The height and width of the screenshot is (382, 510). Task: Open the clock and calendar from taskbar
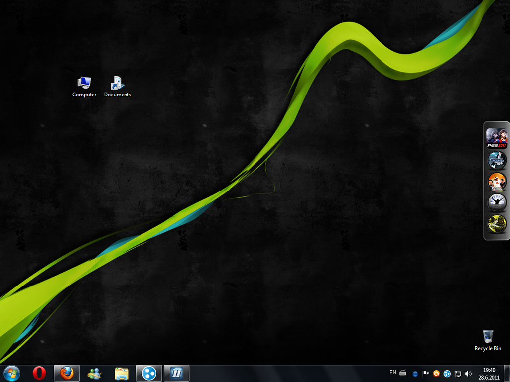coord(489,373)
